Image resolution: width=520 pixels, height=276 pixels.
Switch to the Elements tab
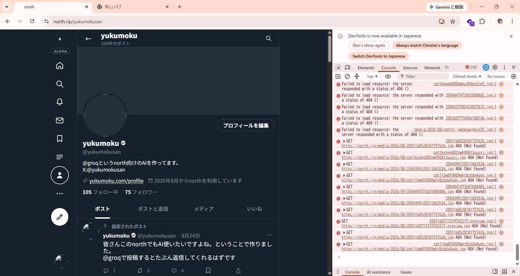[366, 68]
